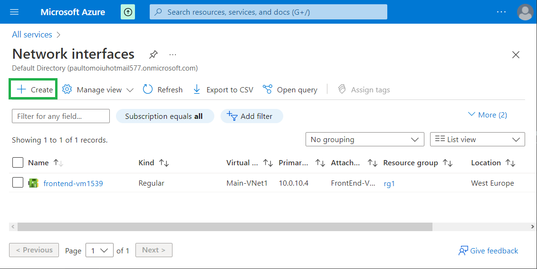The width and height of the screenshot is (537, 269).
Task: Sort by Name column
Action: [46, 163]
